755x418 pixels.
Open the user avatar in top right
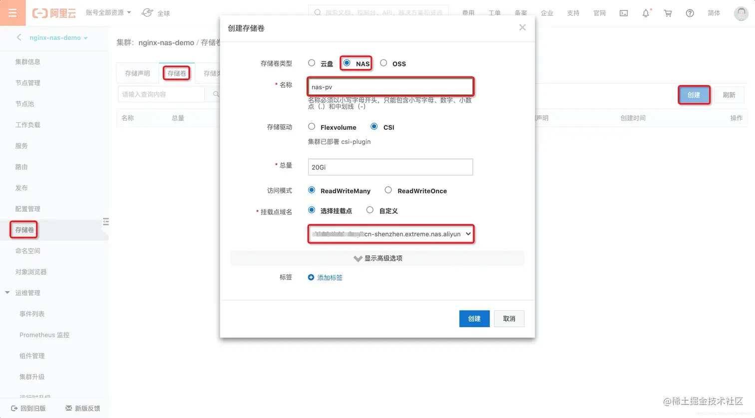click(741, 13)
